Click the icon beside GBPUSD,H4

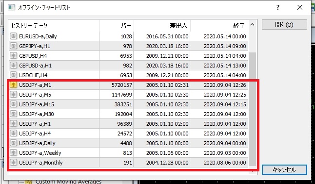tap(13, 56)
